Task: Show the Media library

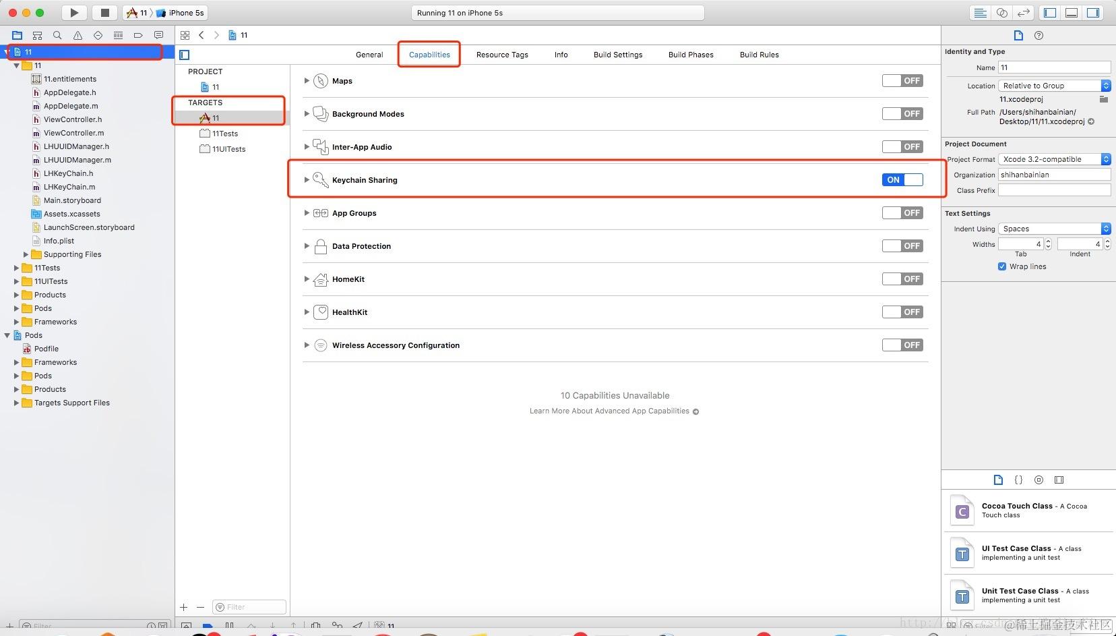Action: [1059, 480]
